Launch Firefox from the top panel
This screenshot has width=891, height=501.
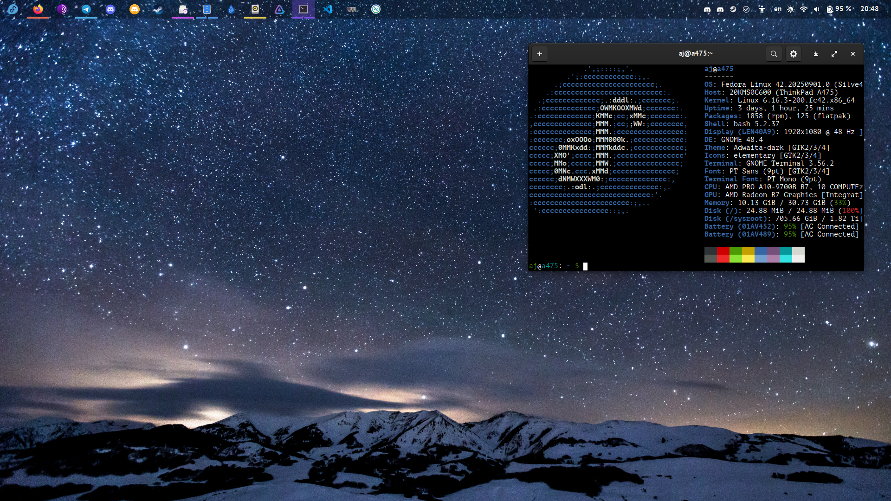(x=38, y=9)
